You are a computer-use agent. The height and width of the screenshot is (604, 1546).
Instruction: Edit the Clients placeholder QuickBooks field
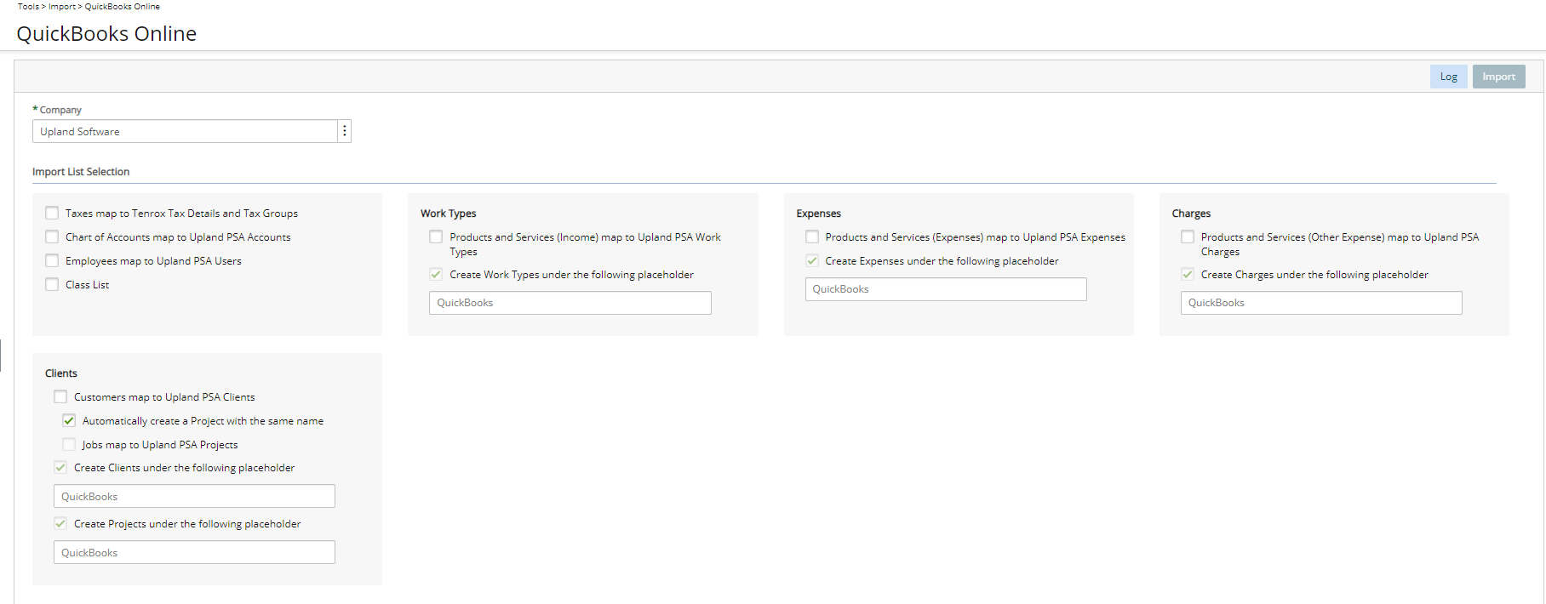pyautogui.click(x=194, y=496)
